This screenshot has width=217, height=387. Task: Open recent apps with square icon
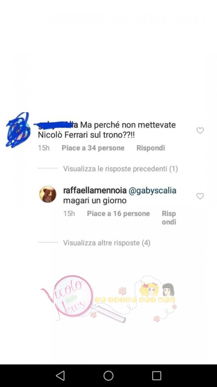pyautogui.click(x=157, y=376)
